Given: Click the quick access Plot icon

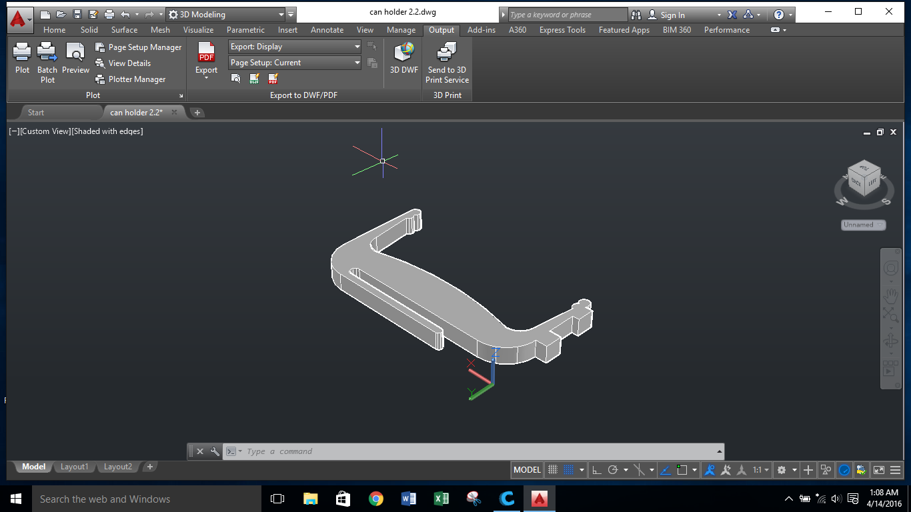Looking at the screenshot, I should coord(109,15).
